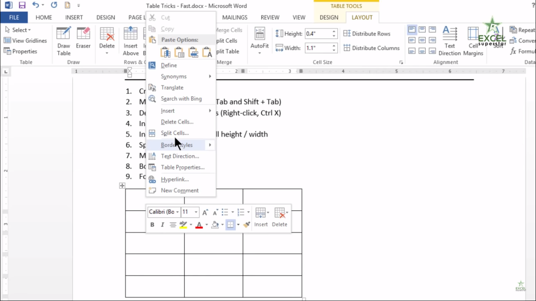Viewport: 536px width, 301px height.
Task: Switch to the HOME ribbon tab
Action: pyautogui.click(x=44, y=17)
